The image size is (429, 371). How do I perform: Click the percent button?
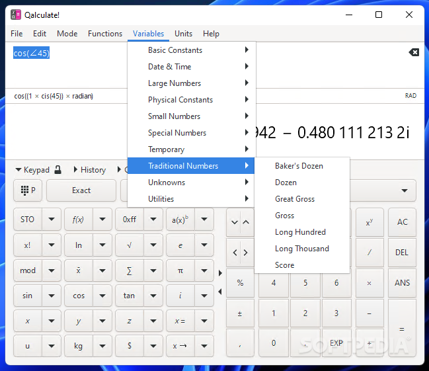coord(240,283)
